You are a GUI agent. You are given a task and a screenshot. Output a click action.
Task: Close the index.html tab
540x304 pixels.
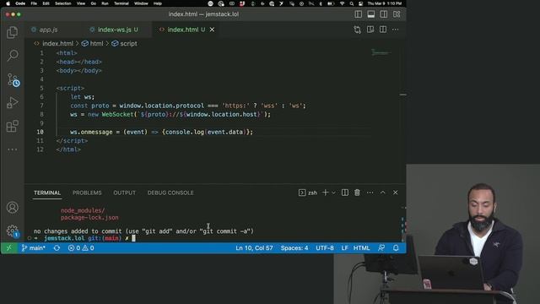point(212,30)
